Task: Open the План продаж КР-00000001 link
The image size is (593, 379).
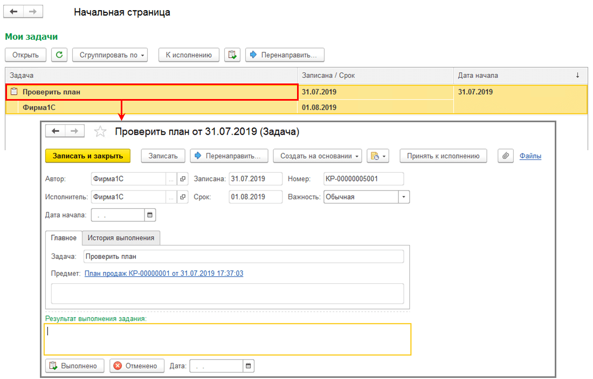Action: 164,273
